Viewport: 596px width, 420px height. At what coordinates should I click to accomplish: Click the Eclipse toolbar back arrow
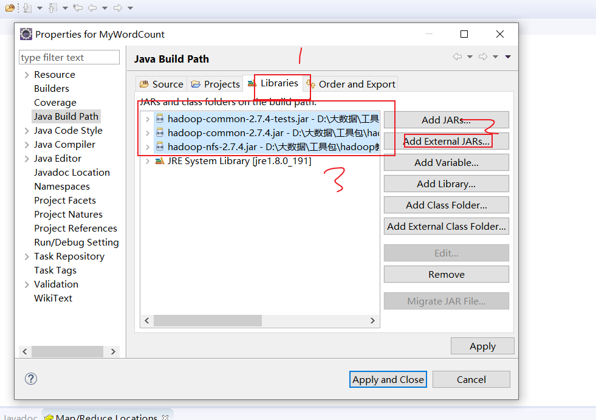[x=92, y=8]
